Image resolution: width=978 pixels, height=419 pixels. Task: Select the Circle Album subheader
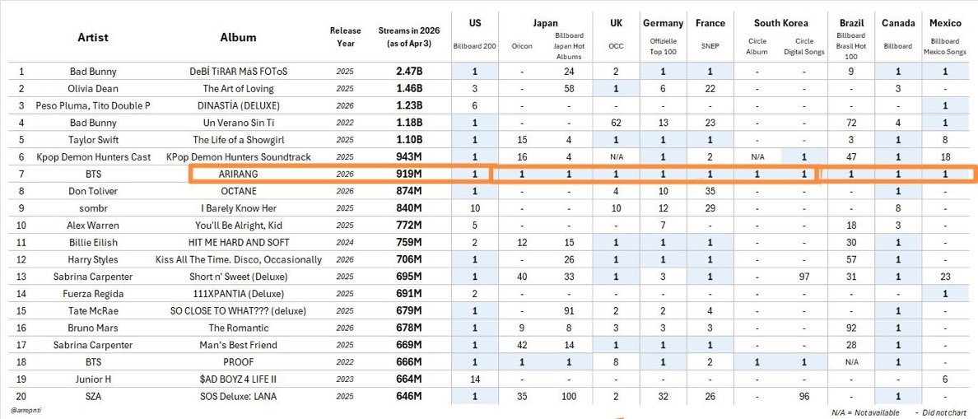757,46
